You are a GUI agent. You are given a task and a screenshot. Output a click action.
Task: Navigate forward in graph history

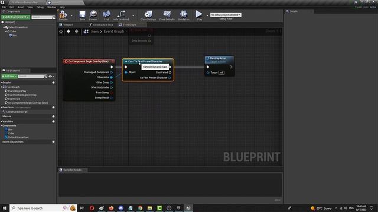point(76,31)
